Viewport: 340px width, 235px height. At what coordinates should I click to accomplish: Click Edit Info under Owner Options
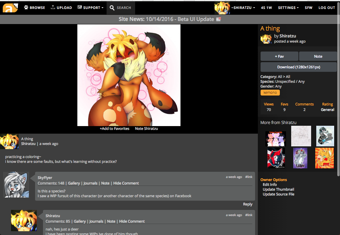pyautogui.click(x=270, y=184)
